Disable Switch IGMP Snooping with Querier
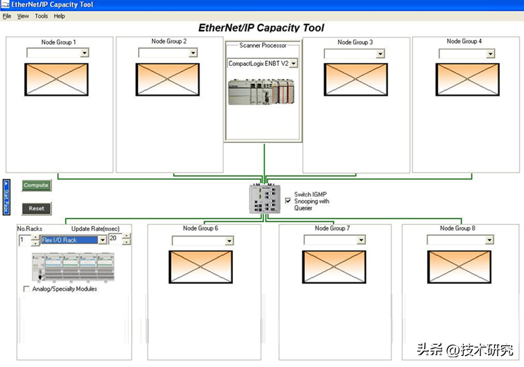 pyautogui.click(x=288, y=200)
